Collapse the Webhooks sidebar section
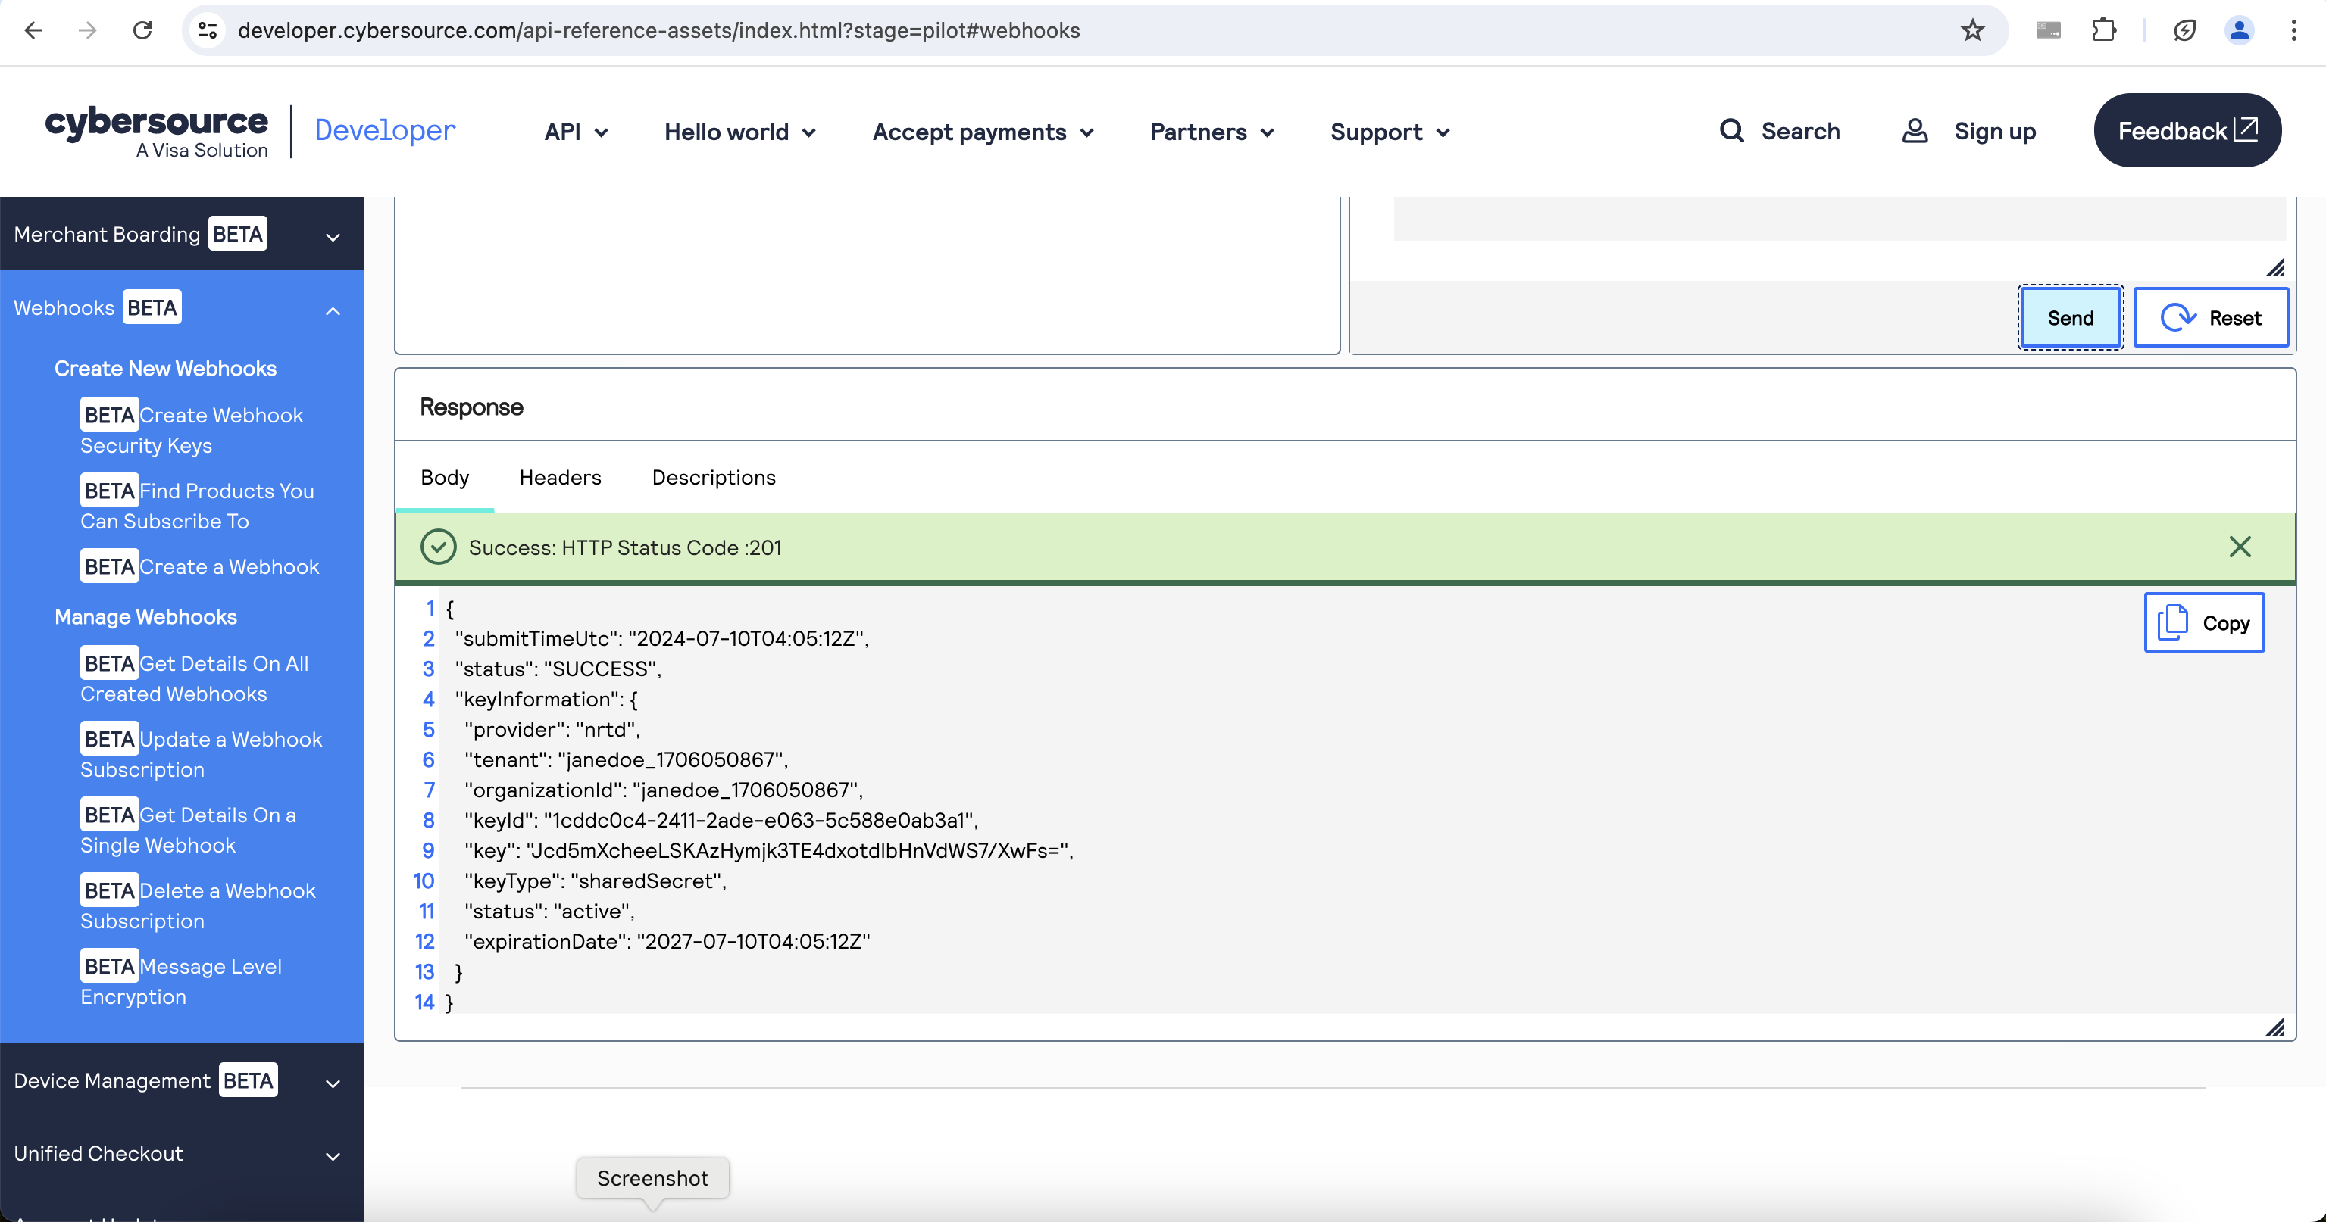The height and width of the screenshot is (1222, 2326). (x=333, y=311)
